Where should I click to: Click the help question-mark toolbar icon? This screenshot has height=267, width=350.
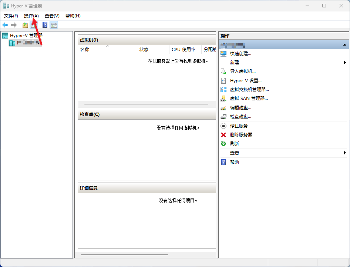tap(45, 25)
